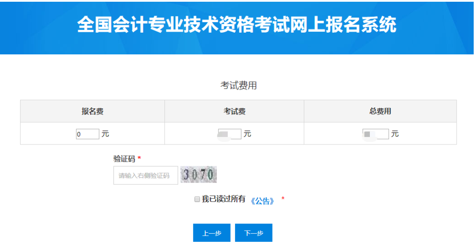Click the 报名费 column header
The height and width of the screenshot is (251, 475).
[92, 111]
